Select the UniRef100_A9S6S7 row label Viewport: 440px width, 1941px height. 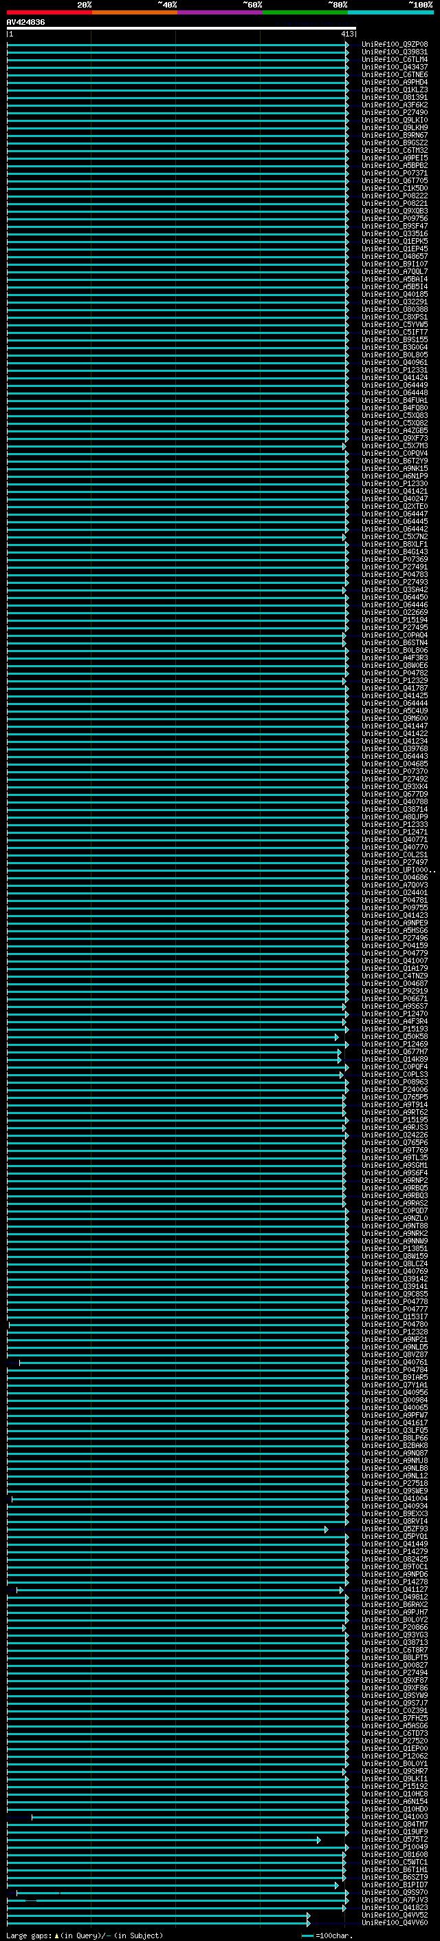(394, 1006)
